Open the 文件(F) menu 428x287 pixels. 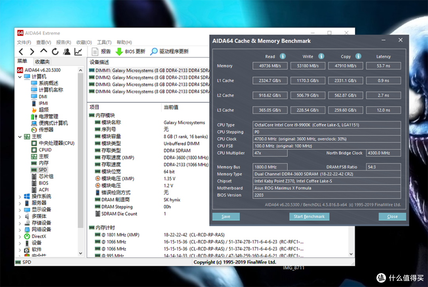pyautogui.click(x=24, y=42)
